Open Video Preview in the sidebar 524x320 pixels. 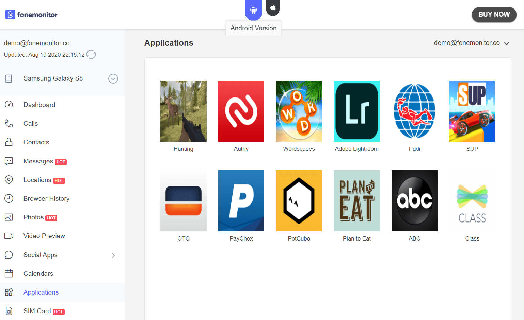point(62,236)
